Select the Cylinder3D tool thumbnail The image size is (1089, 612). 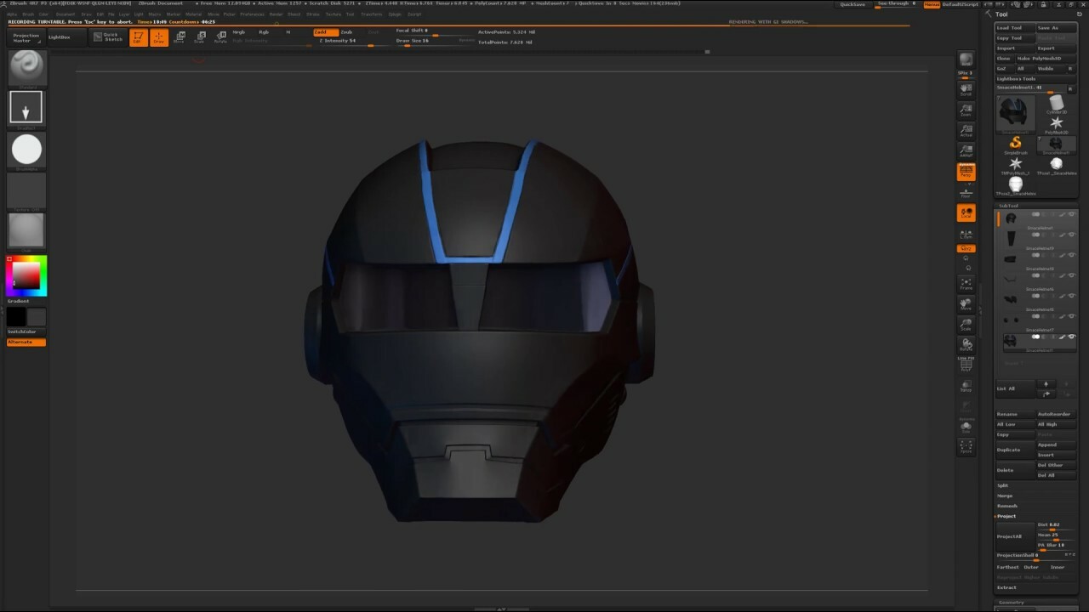1056,104
